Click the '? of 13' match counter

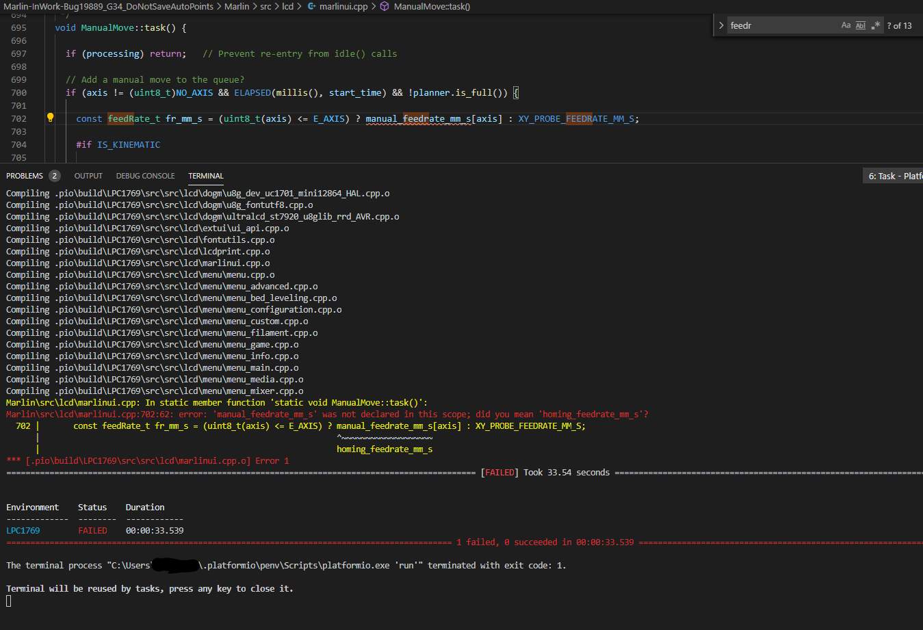click(899, 26)
